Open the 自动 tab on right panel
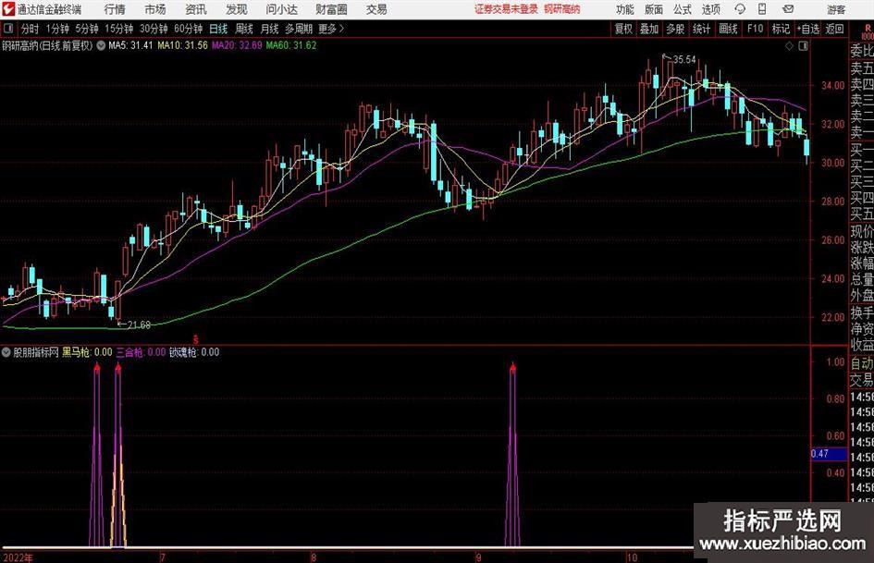The height and width of the screenshot is (563, 874). 861,363
